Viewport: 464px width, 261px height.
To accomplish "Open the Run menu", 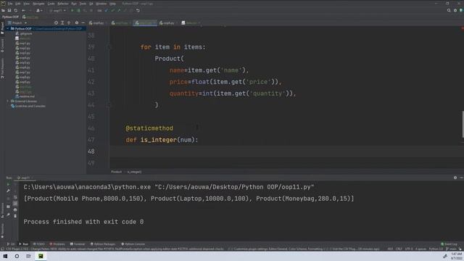I will click(74, 4).
